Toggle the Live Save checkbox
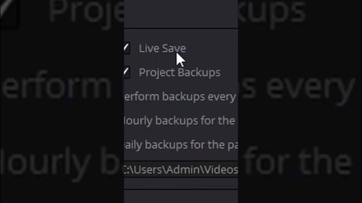This screenshot has width=362, height=203. [127, 48]
